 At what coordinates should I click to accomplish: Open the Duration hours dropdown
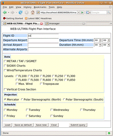(100, 45)
